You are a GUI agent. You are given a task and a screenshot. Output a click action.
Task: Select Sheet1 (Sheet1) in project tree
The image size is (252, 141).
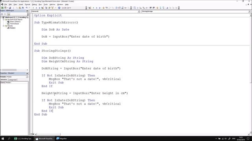coord(15,22)
